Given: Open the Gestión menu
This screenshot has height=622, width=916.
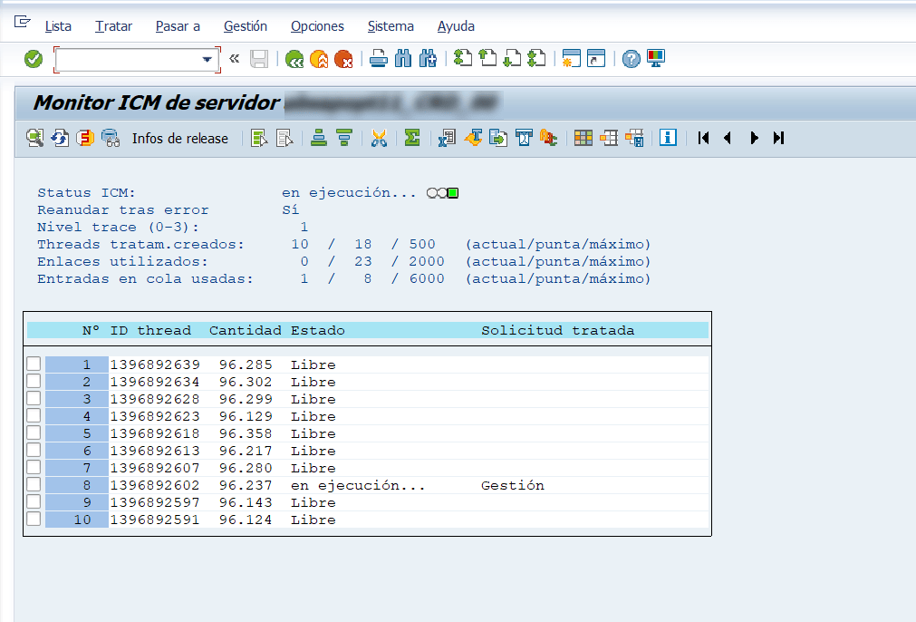Looking at the screenshot, I should (245, 26).
